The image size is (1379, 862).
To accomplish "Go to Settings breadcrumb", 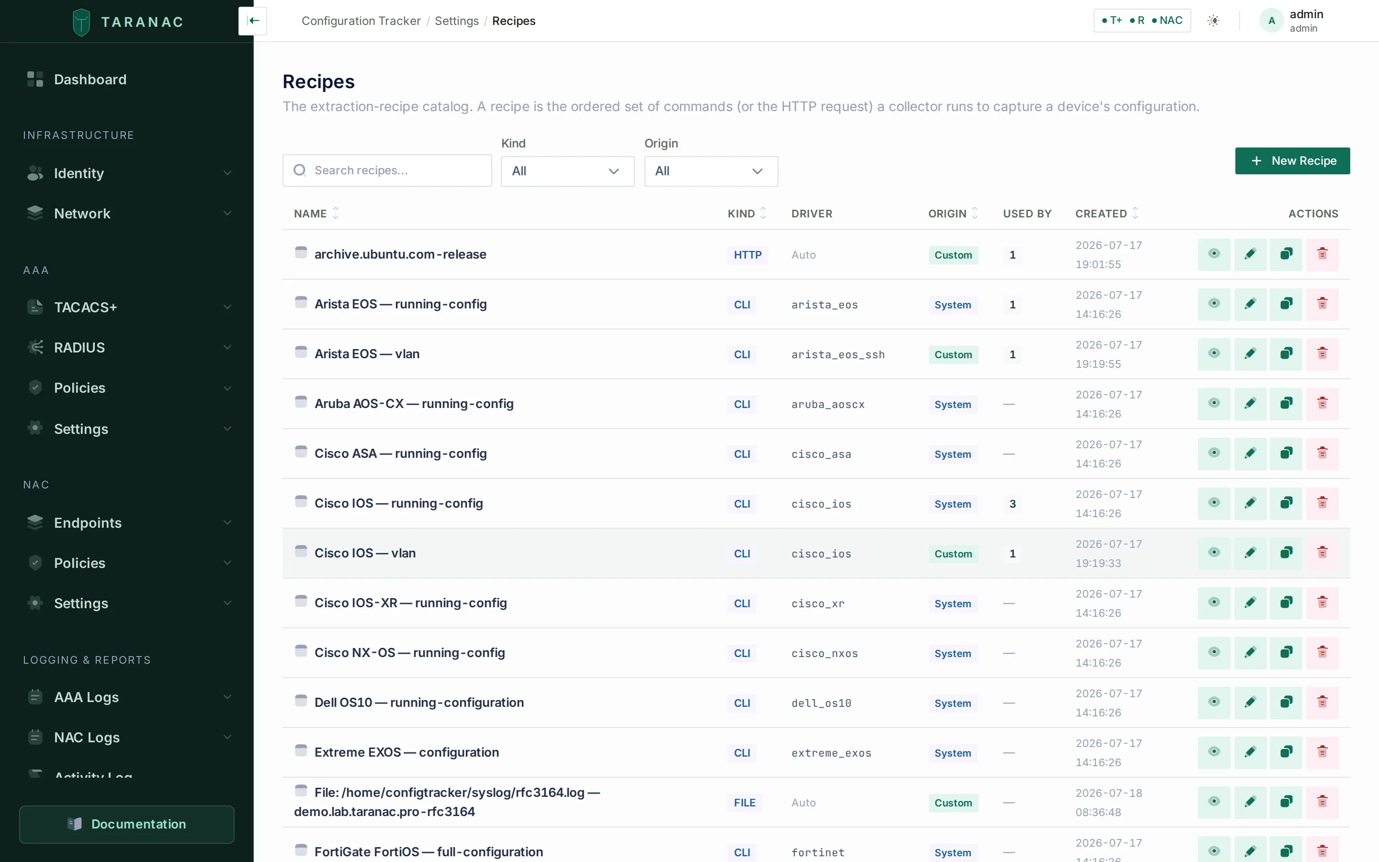I will tap(456, 21).
